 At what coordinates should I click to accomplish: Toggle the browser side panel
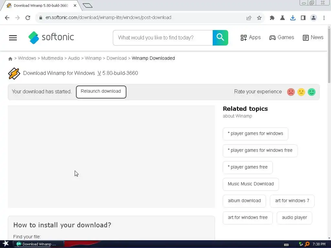coord(303,18)
